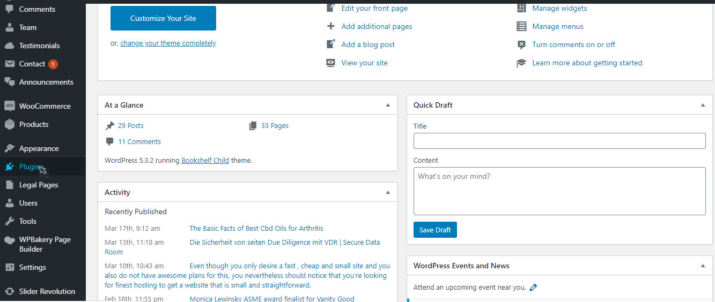The image size is (715, 302).
Task: Click the Users person icon
Action: point(10,203)
